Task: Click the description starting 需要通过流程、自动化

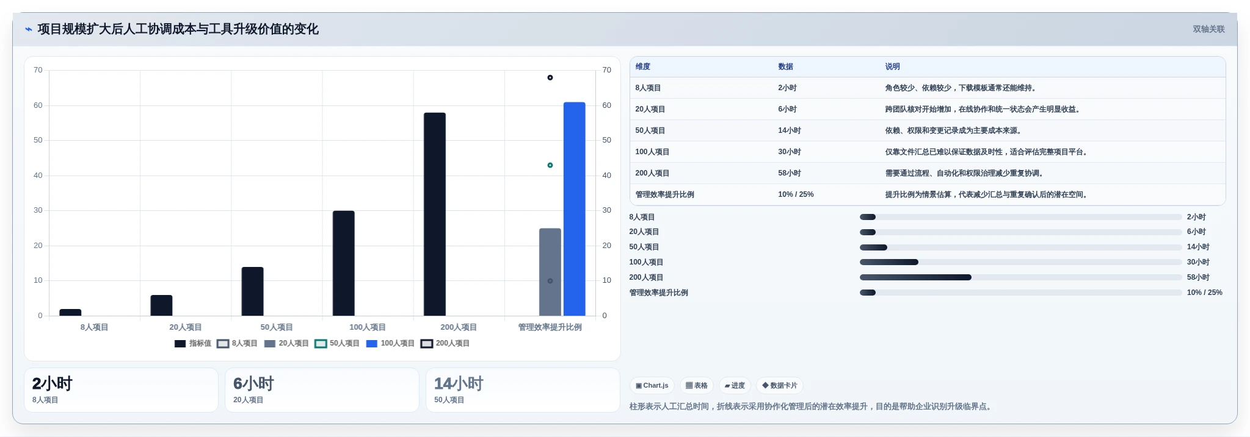Action: pos(965,174)
